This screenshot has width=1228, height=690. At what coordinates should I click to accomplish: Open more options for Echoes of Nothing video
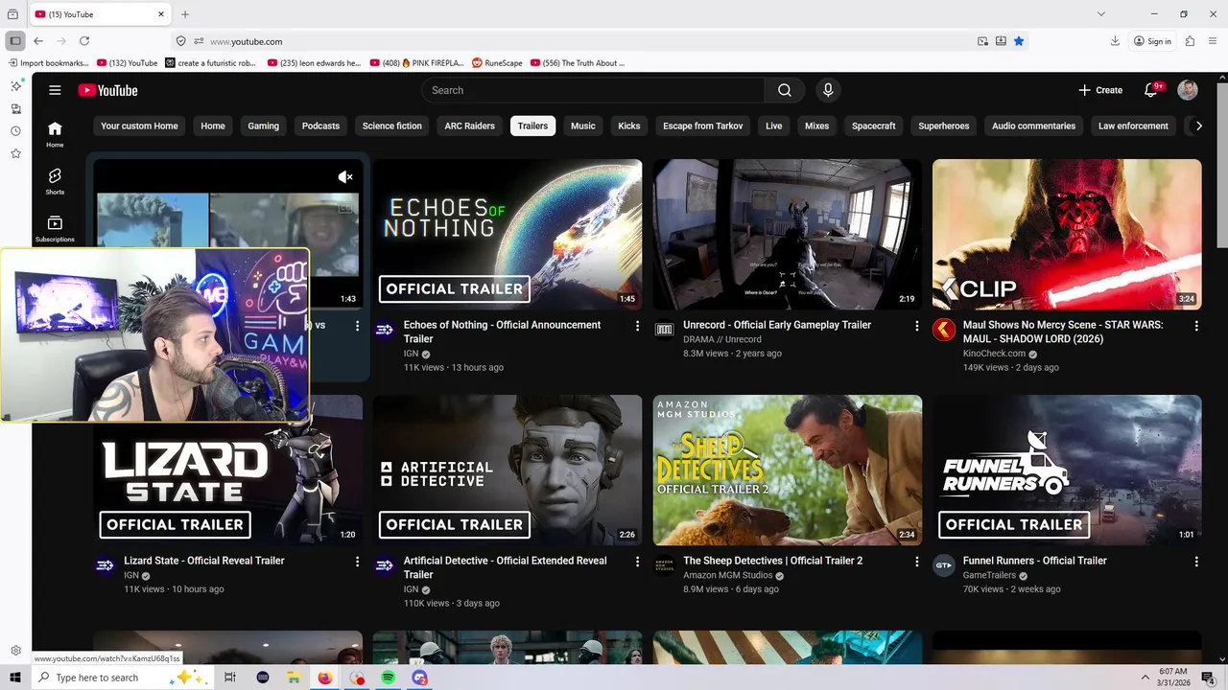point(637,326)
